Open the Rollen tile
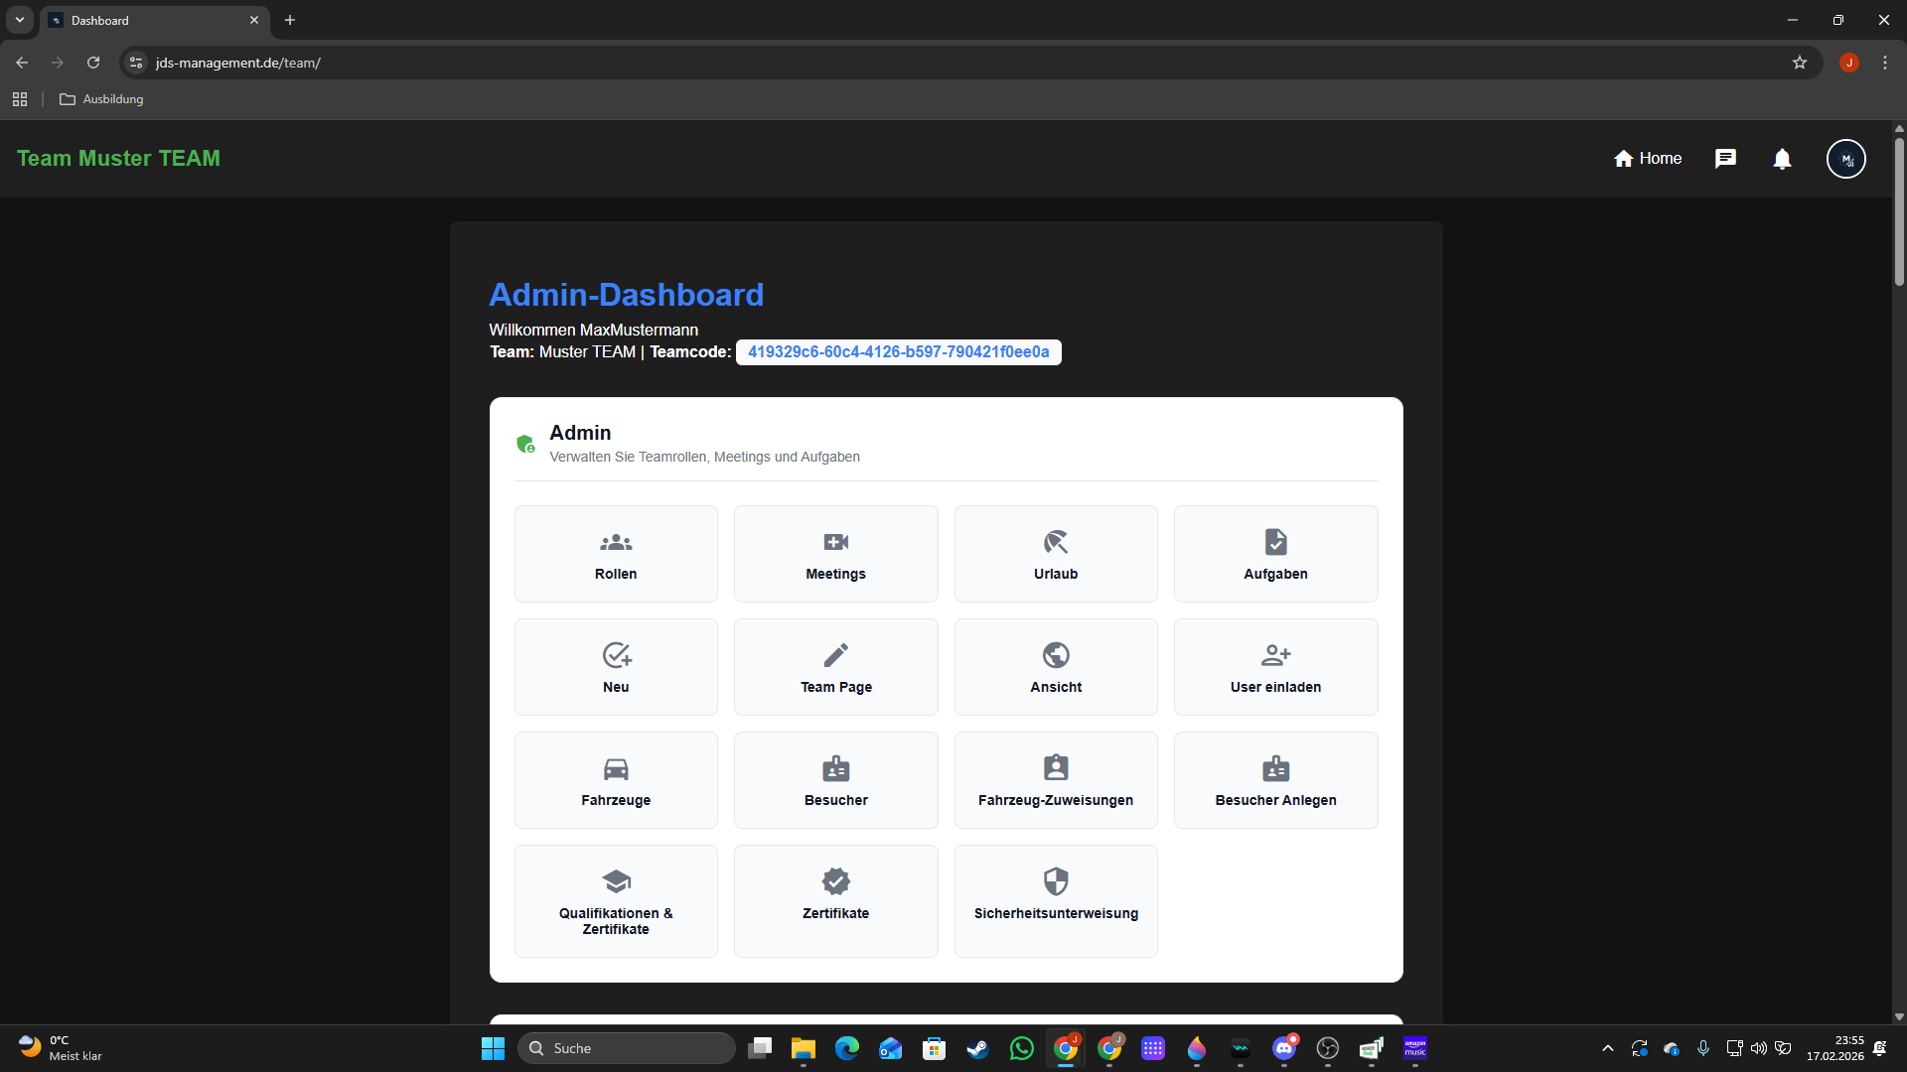The width and height of the screenshot is (1907, 1072). 616,554
